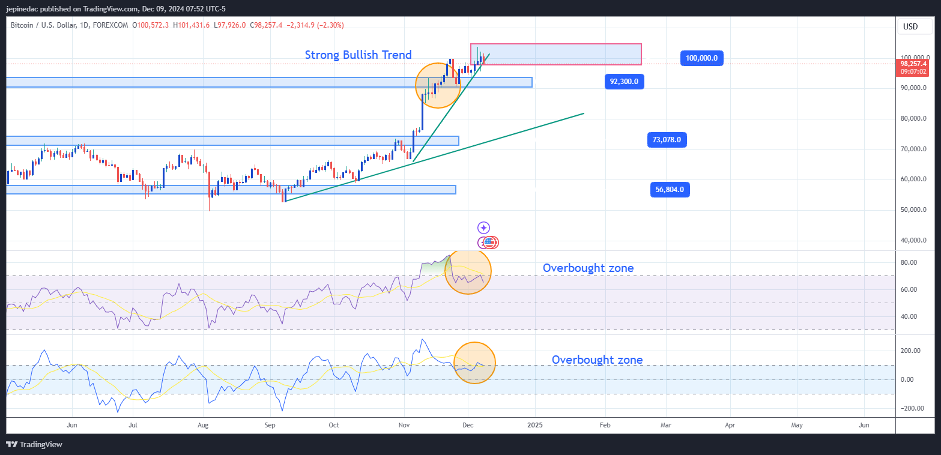This screenshot has height=455, width=941.
Task: Click the 90,000.0 price axis label
Action: click(x=913, y=88)
